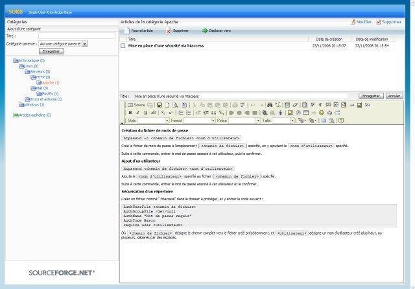Screen dimensions: 415x289
Task: Click the Find binoculars icon
Action: click(270, 105)
